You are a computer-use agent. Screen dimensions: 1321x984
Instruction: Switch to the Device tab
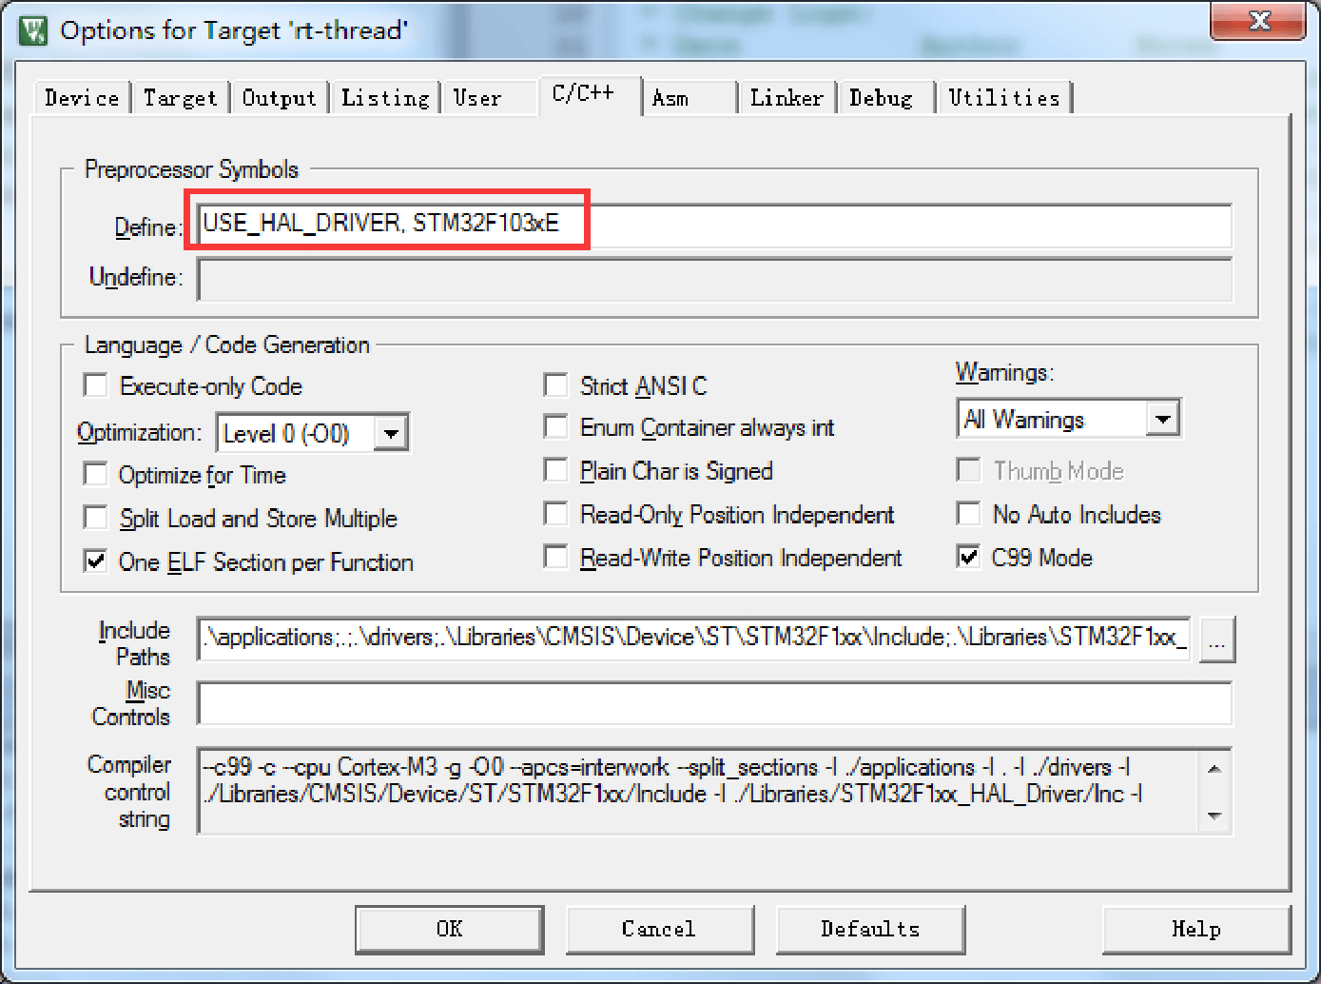coord(82,98)
